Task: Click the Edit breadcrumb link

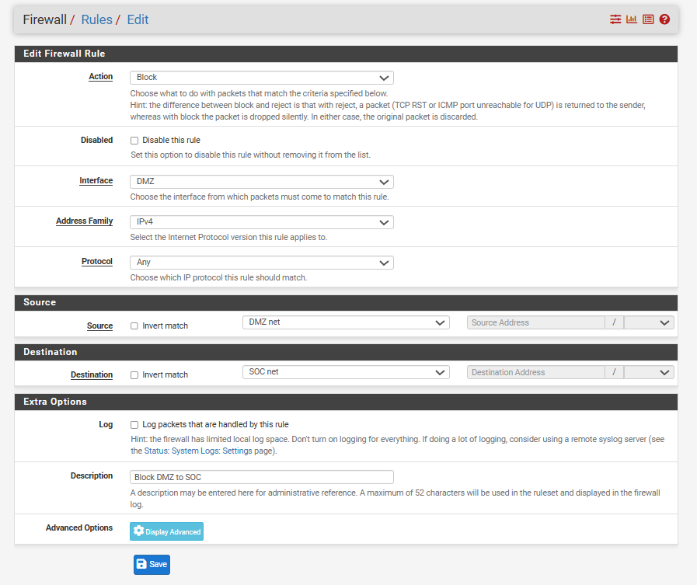Action: 138,19
